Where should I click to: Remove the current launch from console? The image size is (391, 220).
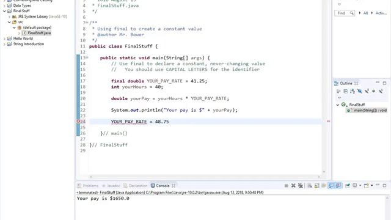[x=293, y=186]
